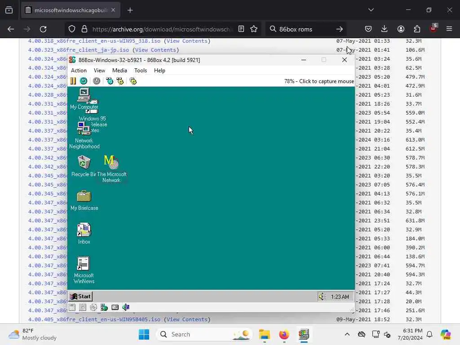Send Ctrl+Alt+Del from the 86Box toolbar
Viewport: 460px width, 345px height.
(110, 81)
